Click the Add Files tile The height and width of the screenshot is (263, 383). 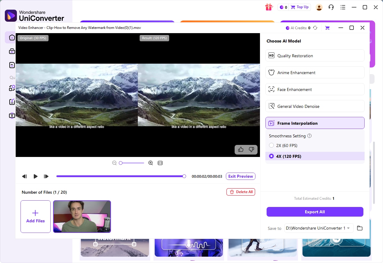[x=36, y=217]
